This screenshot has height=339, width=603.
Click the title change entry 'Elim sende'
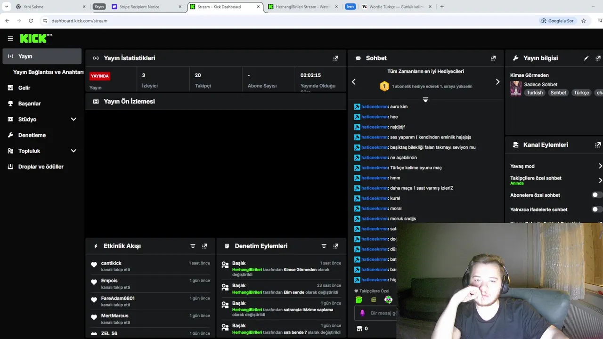pos(280,289)
